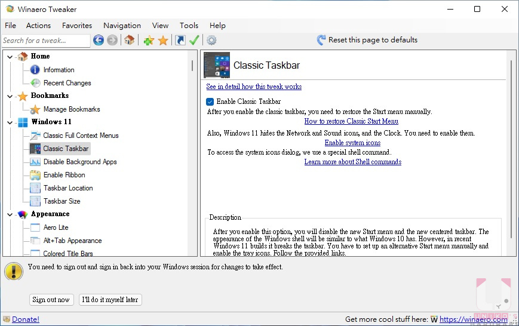
Task: Click the Manage Bookmarks star icon
Action: (35, 109)
